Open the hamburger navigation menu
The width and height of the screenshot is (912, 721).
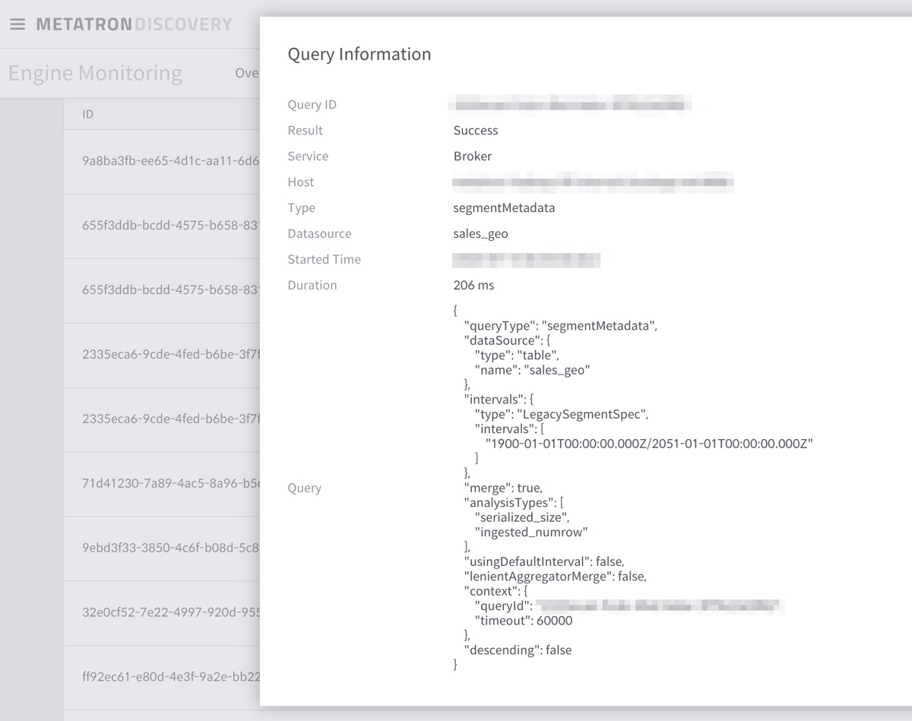coord(18,24)
